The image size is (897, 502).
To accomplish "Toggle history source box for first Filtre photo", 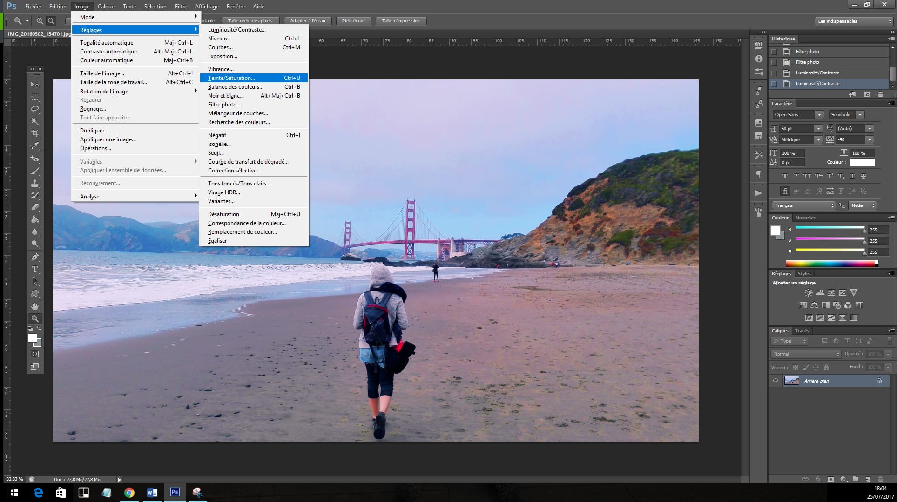I will [x=774, y=52].
